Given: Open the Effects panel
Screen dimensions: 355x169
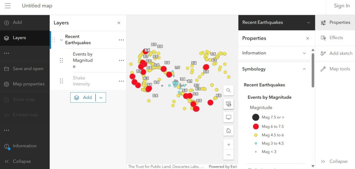Looking at the screenshot, I should [335, 38].
